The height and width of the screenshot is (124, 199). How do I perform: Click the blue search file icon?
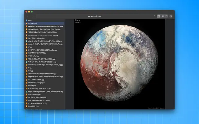27,20
